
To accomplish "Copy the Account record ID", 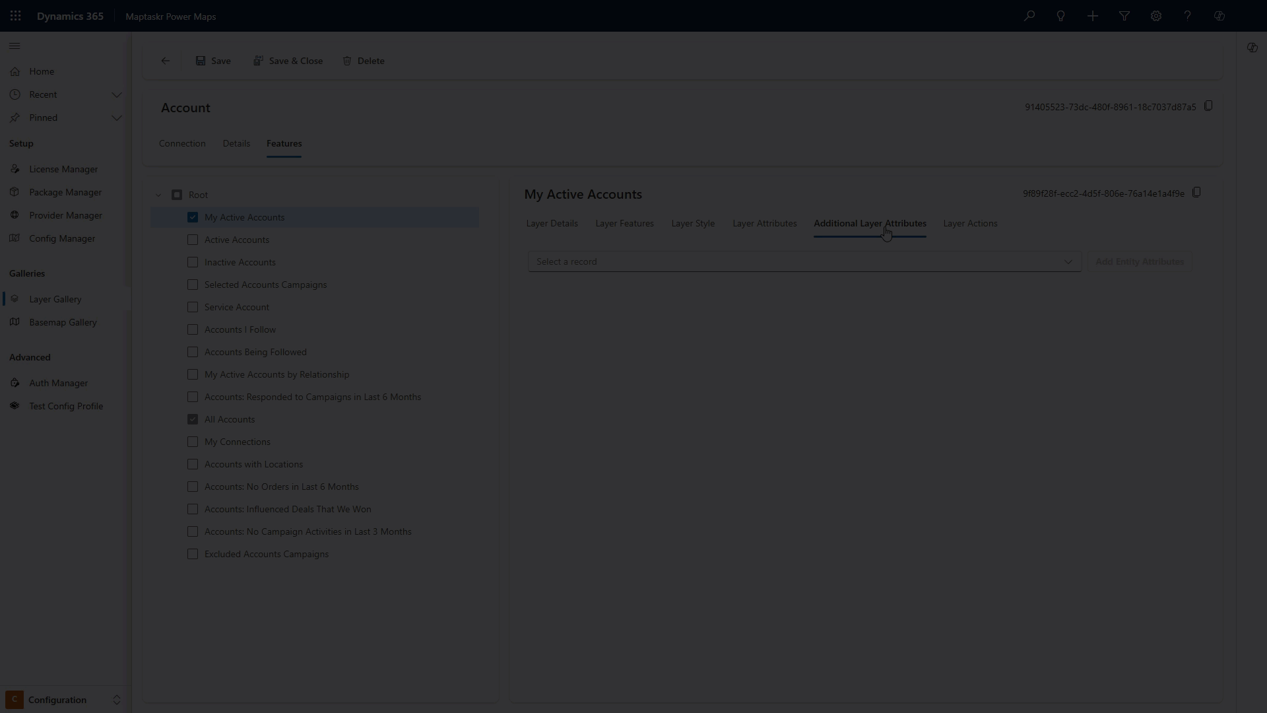I will pos(1208,106).
